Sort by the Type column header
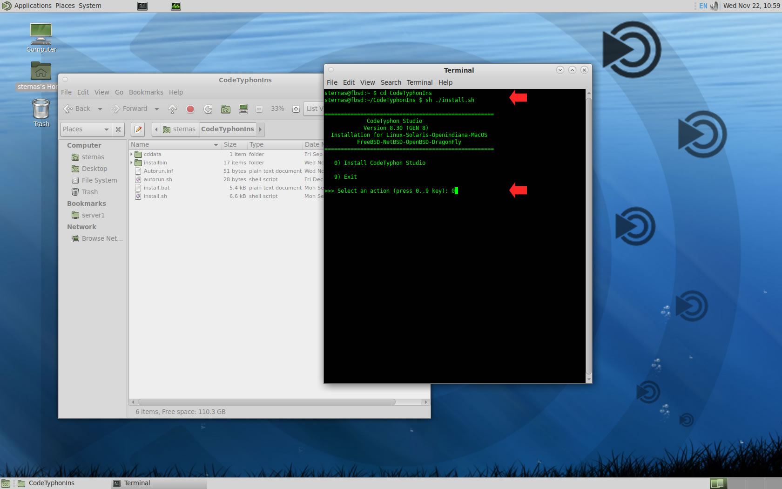This screenshot has height=489, width=782. pos(275,145)
